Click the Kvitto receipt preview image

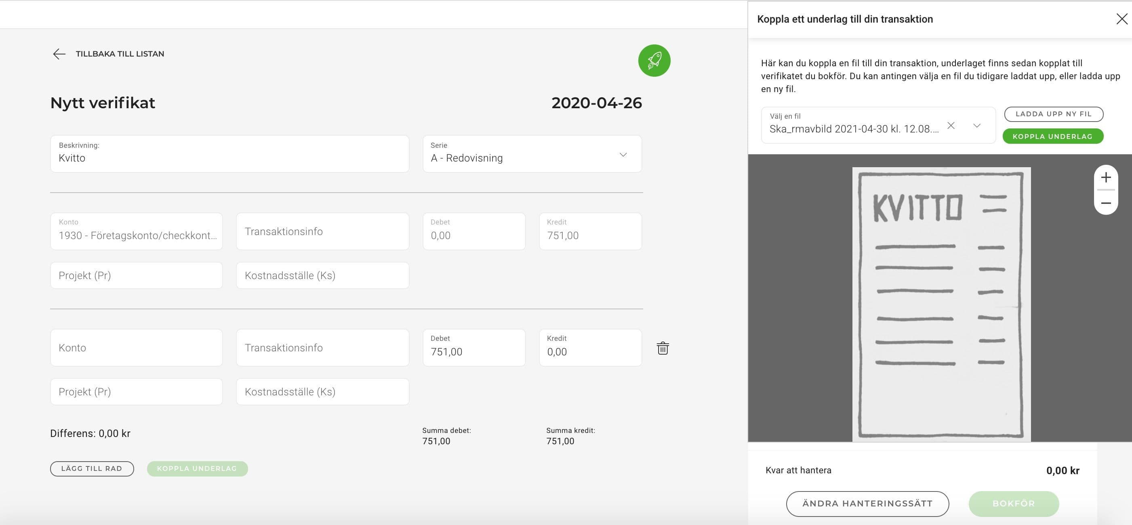(941, 304)
